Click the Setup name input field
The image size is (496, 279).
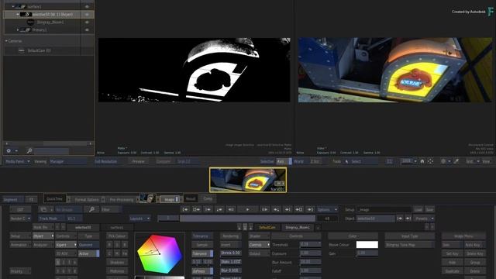point(384,209)
